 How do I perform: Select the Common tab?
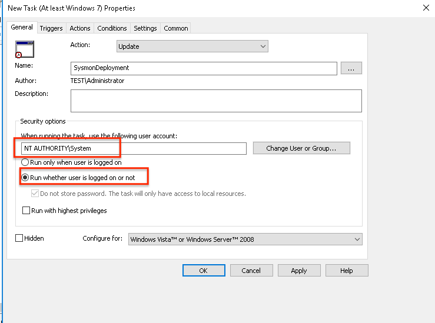click(176, 28)
